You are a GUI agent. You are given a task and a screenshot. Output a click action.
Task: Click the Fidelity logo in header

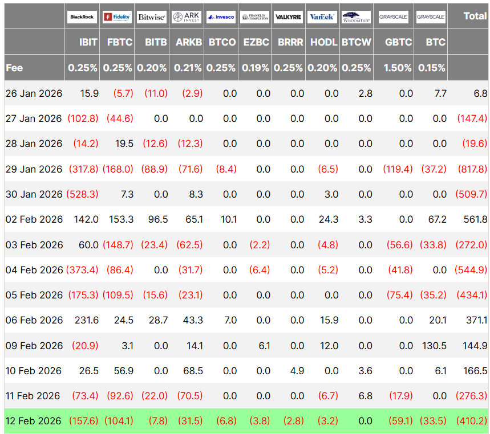tap(118, 17)
